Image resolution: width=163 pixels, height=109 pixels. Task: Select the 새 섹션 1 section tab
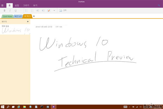pyautogui.click(x=27, y=16)
